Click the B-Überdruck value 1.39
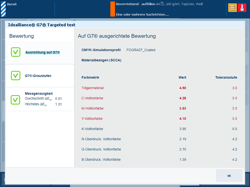The image size is (250, 187). 182,160
